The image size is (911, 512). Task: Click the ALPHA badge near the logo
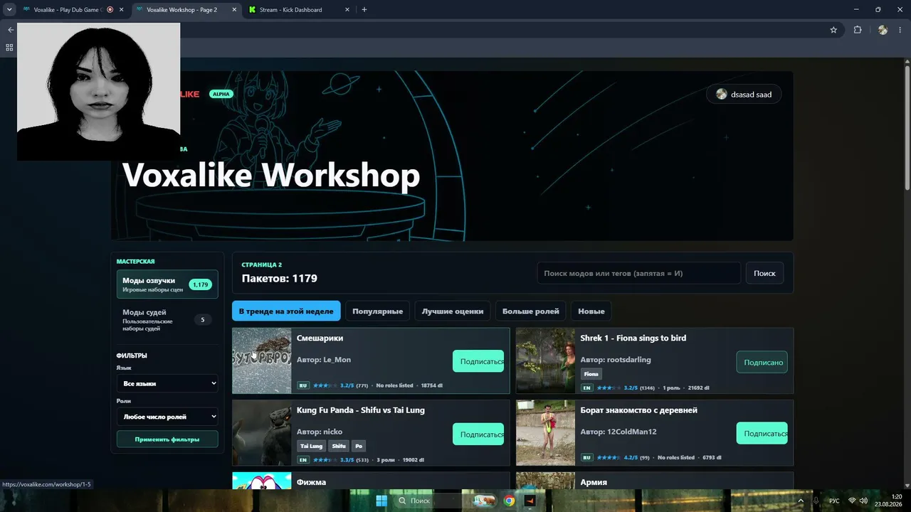[x=221, y=94]
